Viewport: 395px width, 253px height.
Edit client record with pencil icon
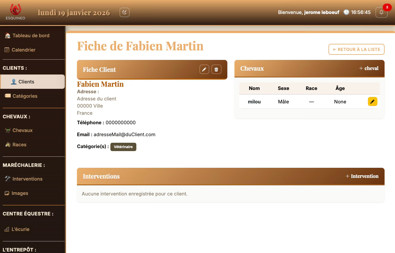point(204,69)
